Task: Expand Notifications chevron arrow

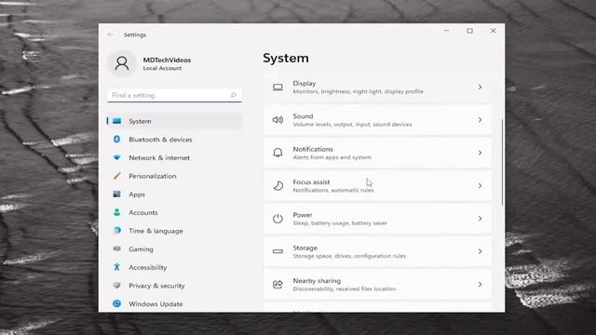Action: point(481,153)
